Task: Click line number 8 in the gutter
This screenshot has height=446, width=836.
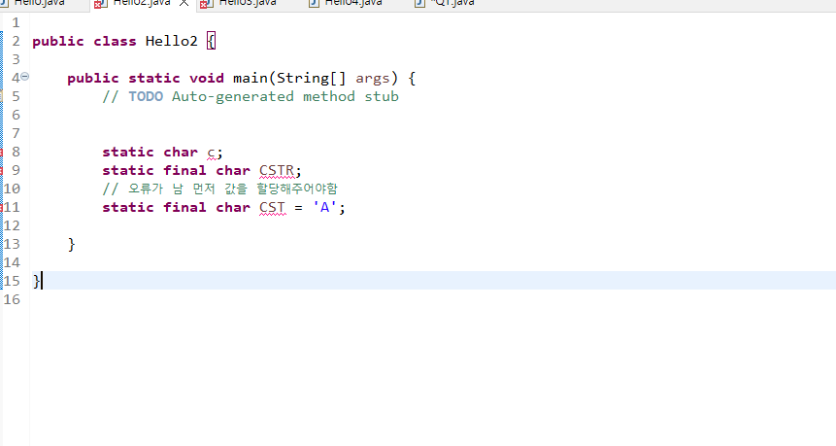Action: 16,152
